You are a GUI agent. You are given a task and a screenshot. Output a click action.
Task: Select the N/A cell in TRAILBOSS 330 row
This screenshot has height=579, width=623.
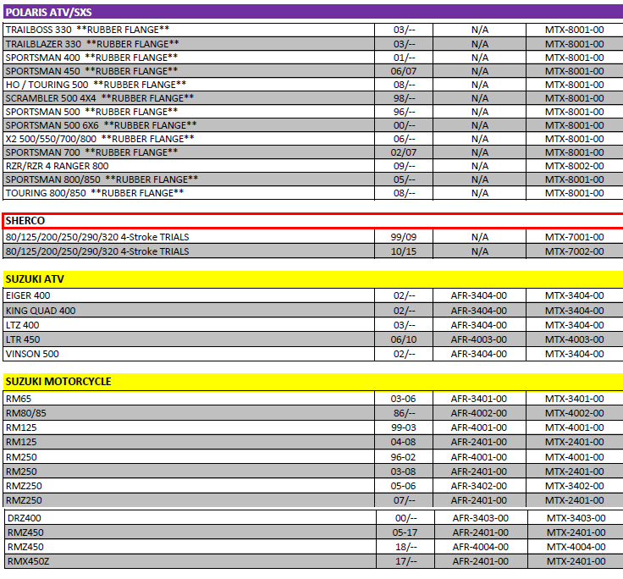point(480,30)
